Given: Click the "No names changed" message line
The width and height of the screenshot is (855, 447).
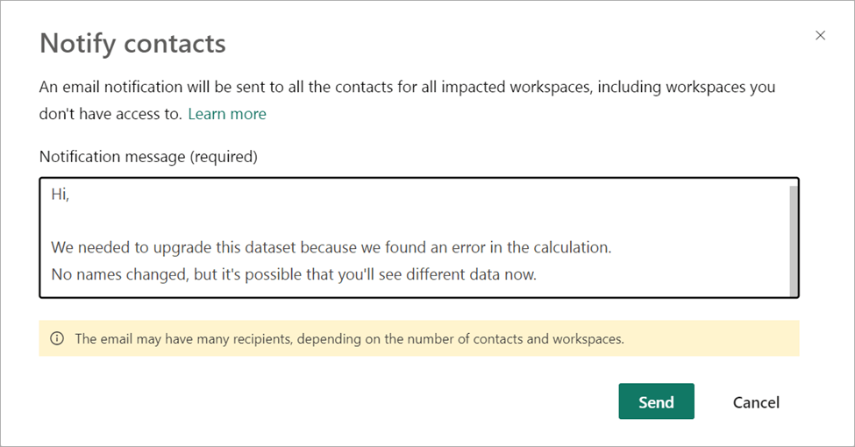Looking at the screenshot, I should click(x=293, y=274).
